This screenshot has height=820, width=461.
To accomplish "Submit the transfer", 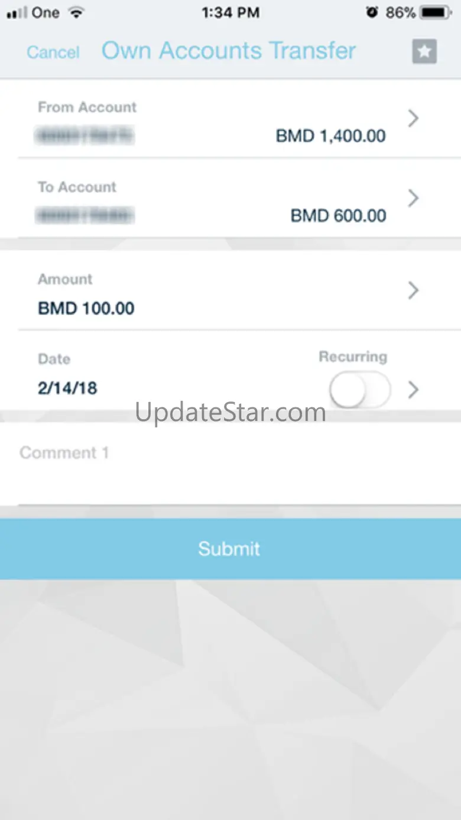I will pos(230,549).
